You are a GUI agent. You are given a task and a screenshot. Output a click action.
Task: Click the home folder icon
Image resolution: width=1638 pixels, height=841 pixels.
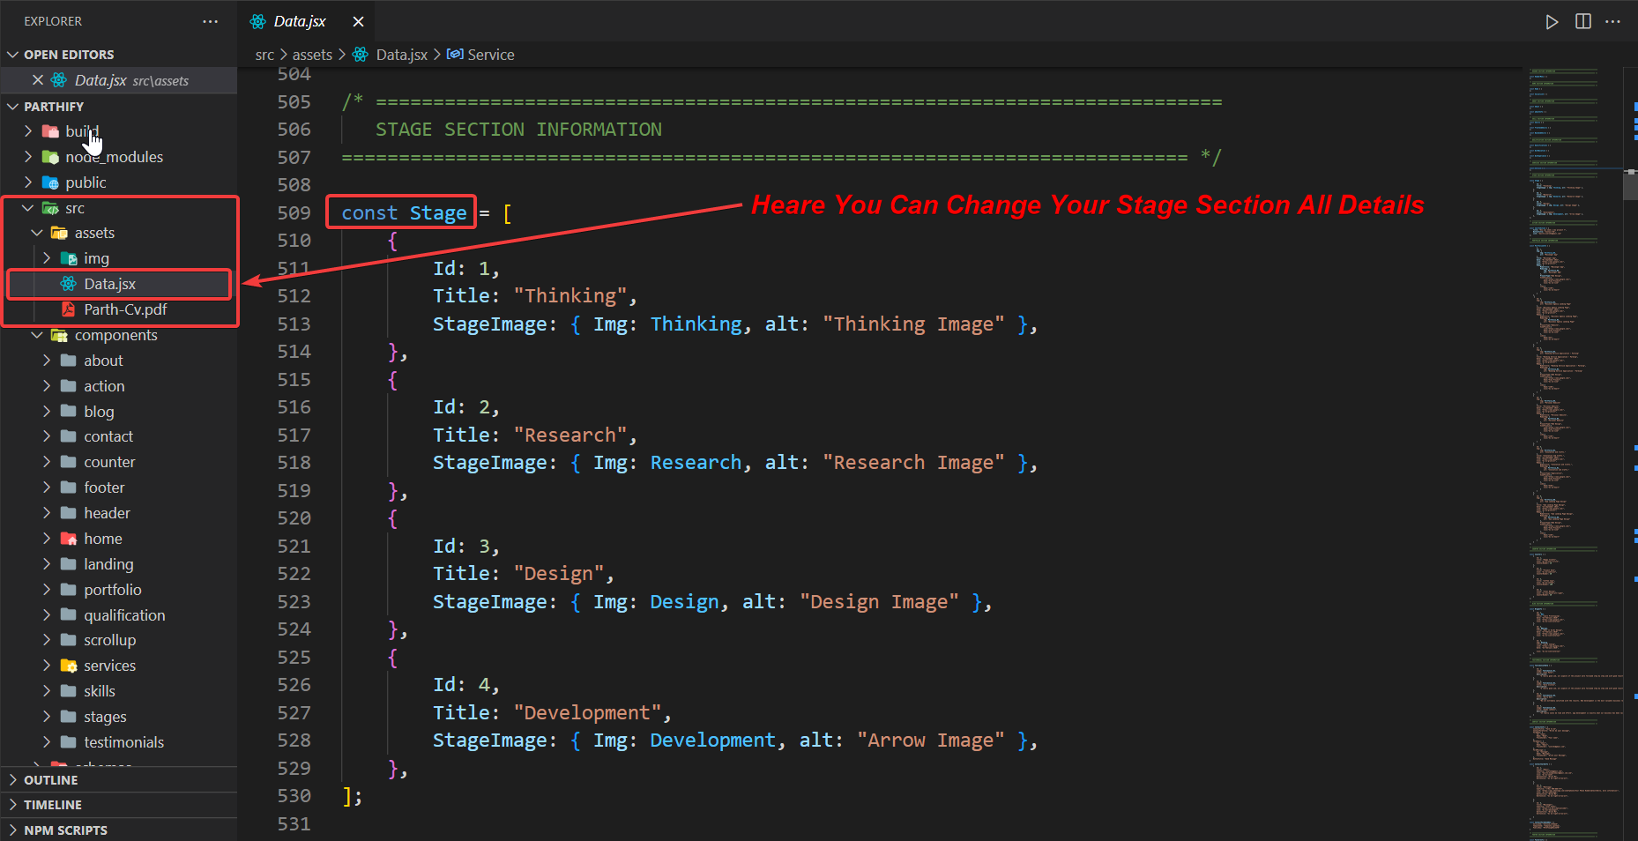(x=69, y=539)
